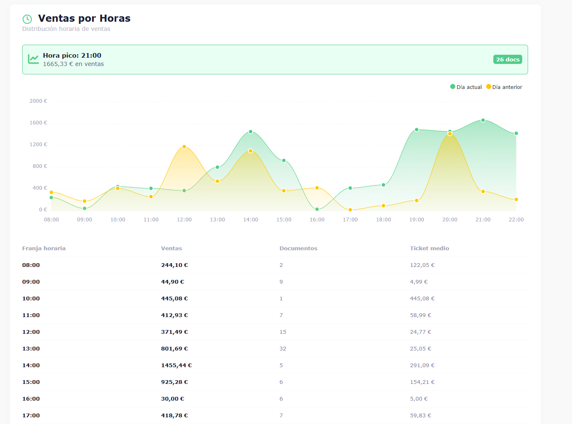Click the clock icon beside Ventas por Horas
Image resolution: width=572 pixels, height=424 pixels.
click(x=27, y=19)
